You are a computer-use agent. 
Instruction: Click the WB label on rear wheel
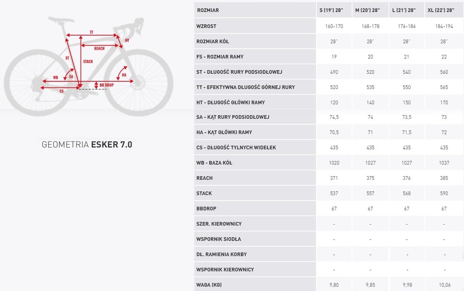[56, 78]
